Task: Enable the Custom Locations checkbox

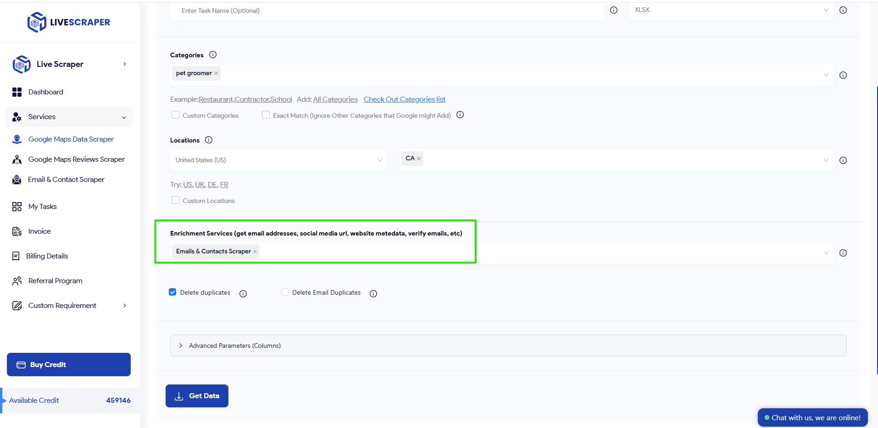Action: point(175,200)
